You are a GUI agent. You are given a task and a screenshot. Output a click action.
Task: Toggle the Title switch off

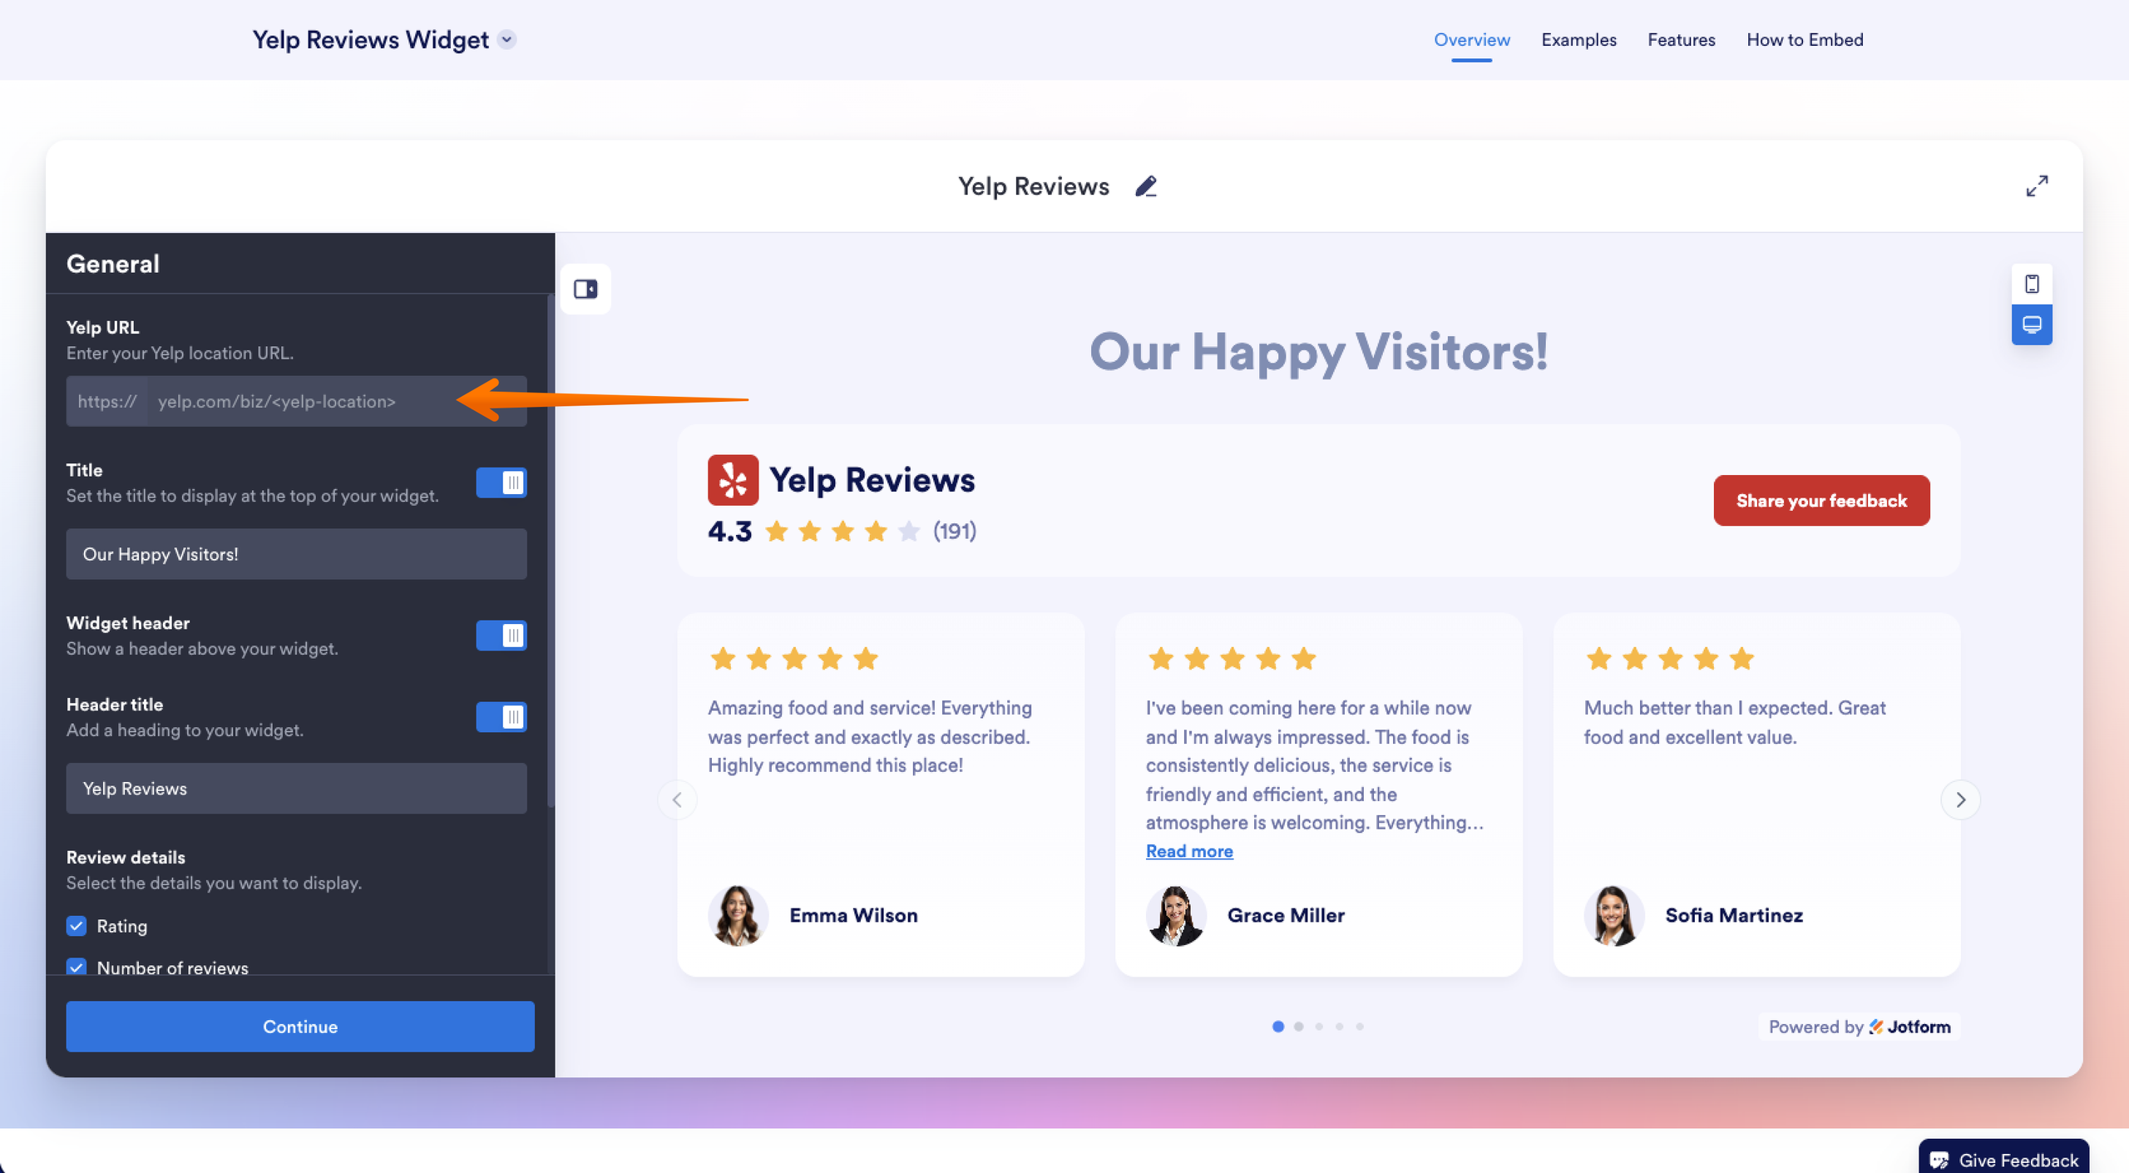pos(501,483)
